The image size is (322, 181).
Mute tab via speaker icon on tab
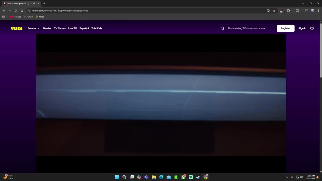[x=34, y=4]
